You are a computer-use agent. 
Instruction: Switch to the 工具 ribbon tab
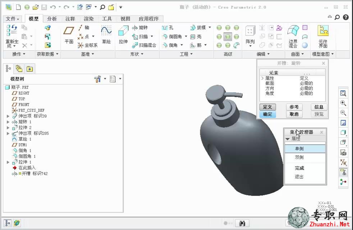pos(107,19)
